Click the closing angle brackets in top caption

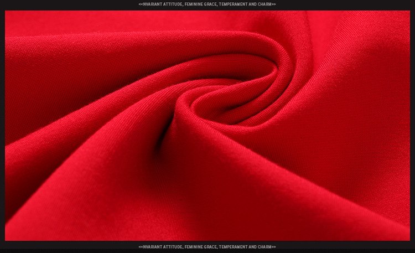pos(273,4)
